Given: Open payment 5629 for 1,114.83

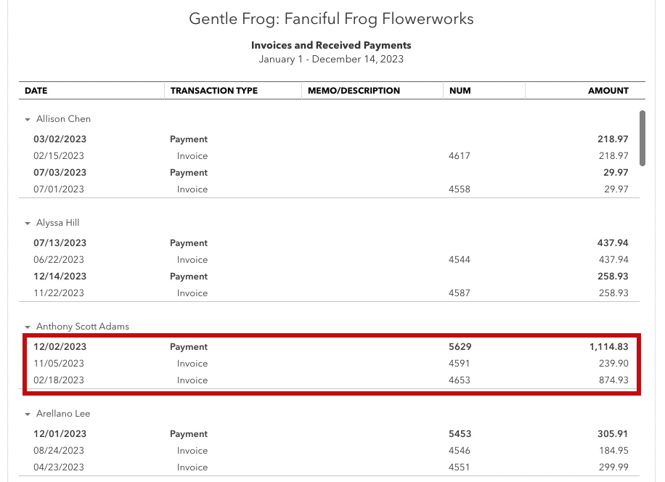Looking at the screenshot, I should pyautogui.click(x=331, y=347).
